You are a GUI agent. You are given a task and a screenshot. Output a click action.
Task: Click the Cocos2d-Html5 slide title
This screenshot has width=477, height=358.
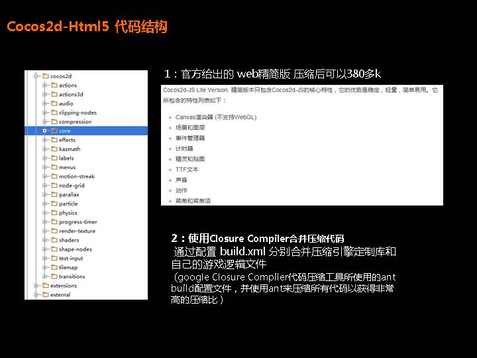point(87,27)
